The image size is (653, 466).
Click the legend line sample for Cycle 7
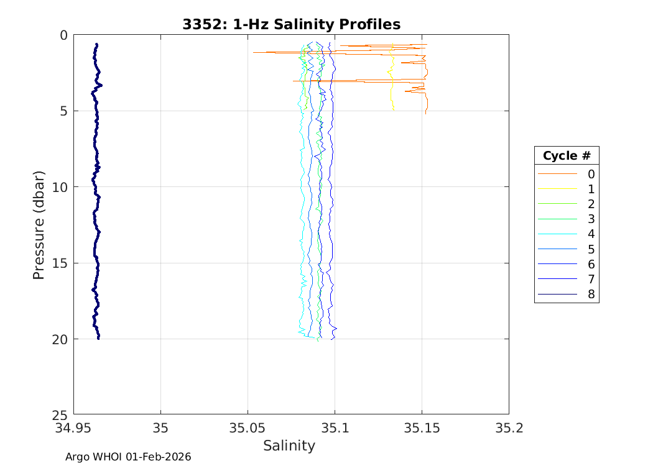click(557, 280)
